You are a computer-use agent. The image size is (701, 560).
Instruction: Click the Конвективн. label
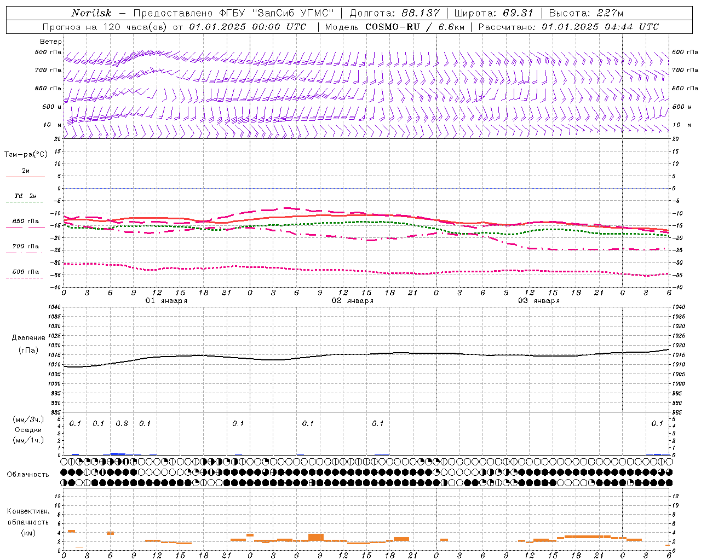28,511
